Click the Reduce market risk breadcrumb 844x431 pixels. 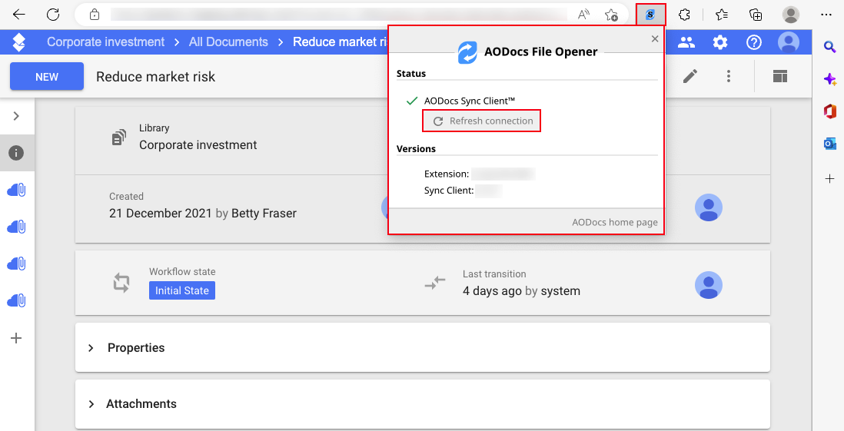pos(341,42)
